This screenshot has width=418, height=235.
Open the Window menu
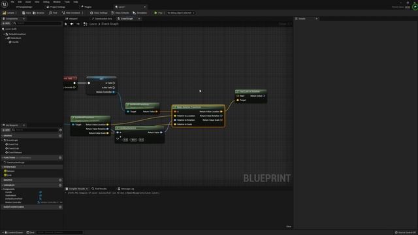coord(57,2)
